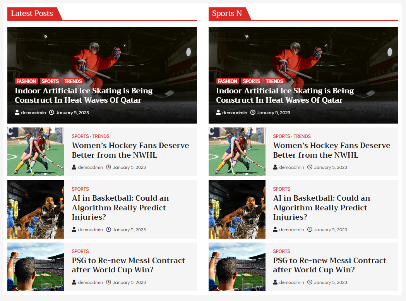
Task: Click clock icon on Latest Posts Women's Hockey post
Action: click(108, 167)
